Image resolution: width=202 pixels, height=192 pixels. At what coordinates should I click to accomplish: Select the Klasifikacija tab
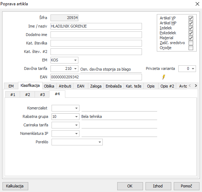pyautogui.click(x=30, y=85)
